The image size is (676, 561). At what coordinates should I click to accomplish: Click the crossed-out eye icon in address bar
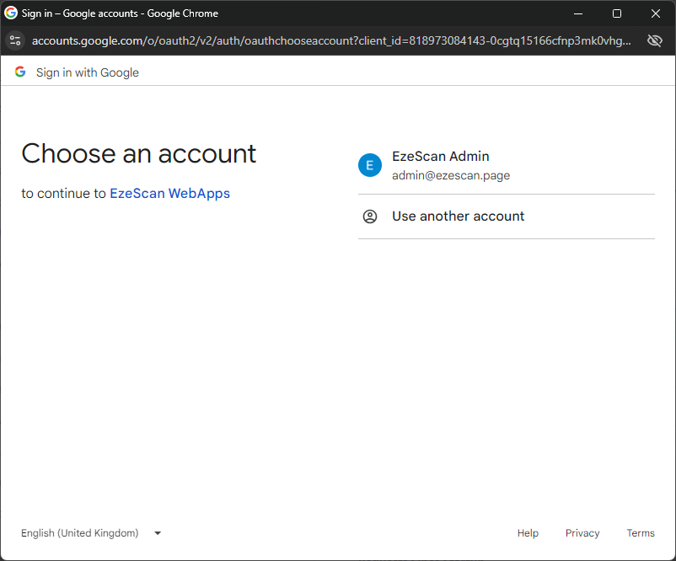(x=654, y=40)
